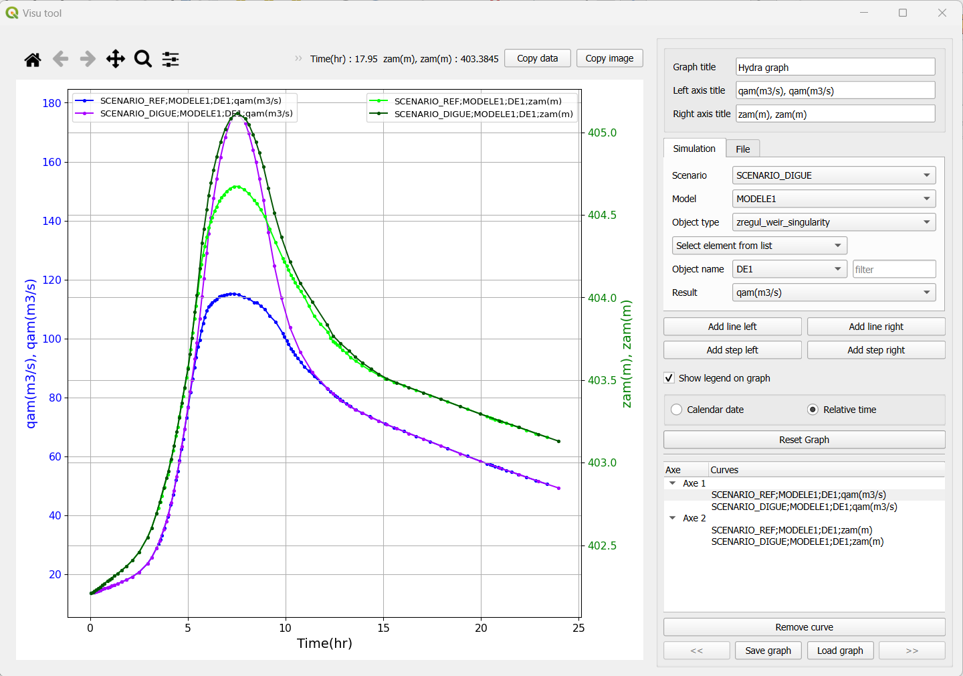This screenshot has width=963, height=676.
Task: Select SCENARIO_DIGUE qam(m3/s) curve row
Action: click(805, 507)
